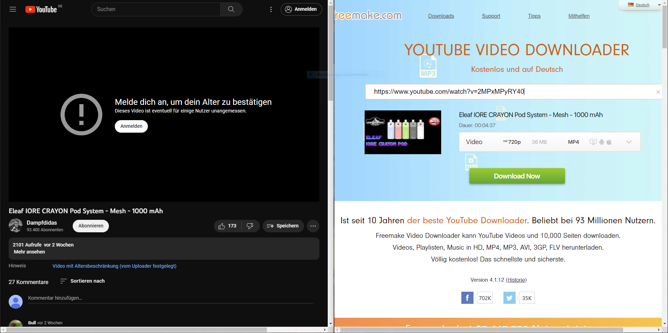Open Freemake Downloads menu link
Screen dimensions: 668x333
tap(441, 16)
